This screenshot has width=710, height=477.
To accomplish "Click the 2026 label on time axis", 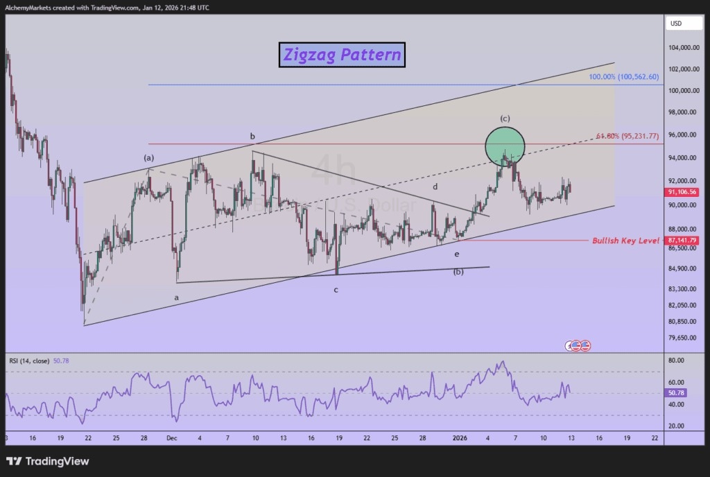I will coord(460,438).
